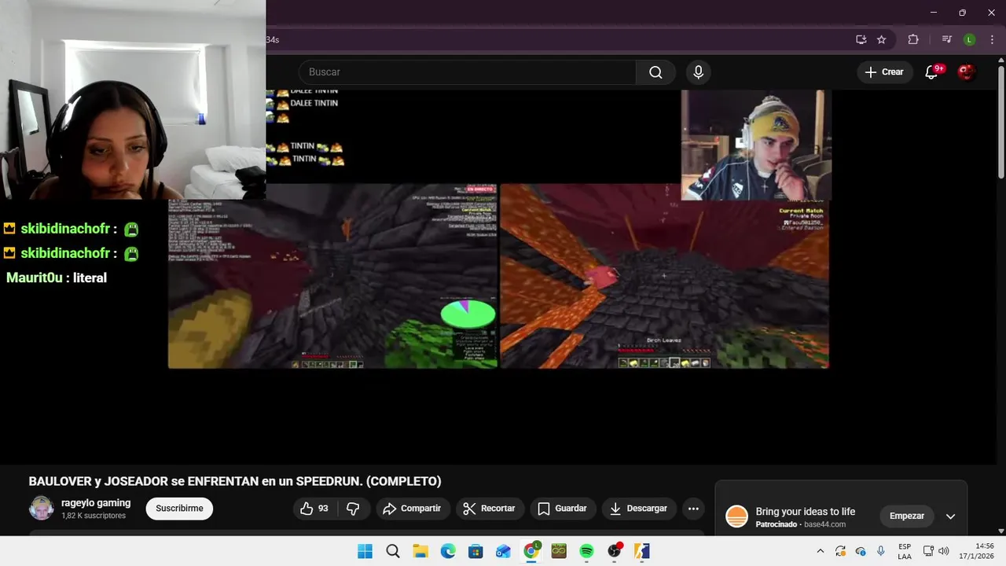Screen dimensions: 1006x566
Task: Open the rageylo gaming channel name link
Action: 96,503
